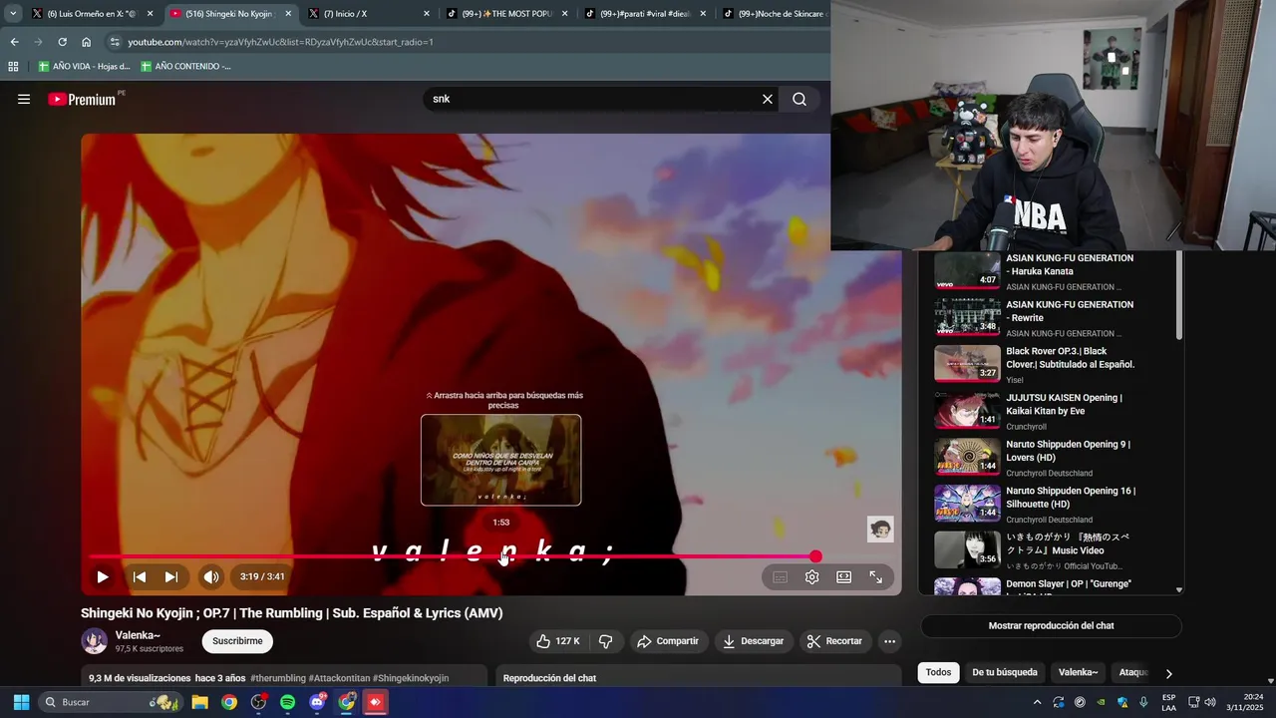Toggle subtitles on the video player
1276x718 pixels.
[x=780, y=576]
